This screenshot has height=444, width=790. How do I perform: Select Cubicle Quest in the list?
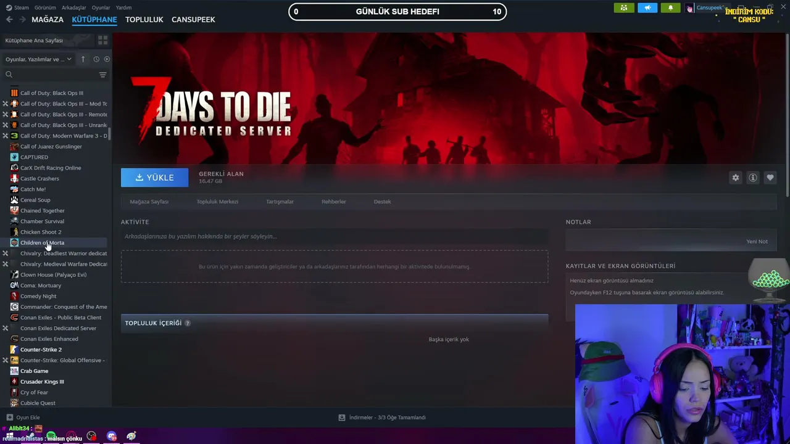pos(38,403)
